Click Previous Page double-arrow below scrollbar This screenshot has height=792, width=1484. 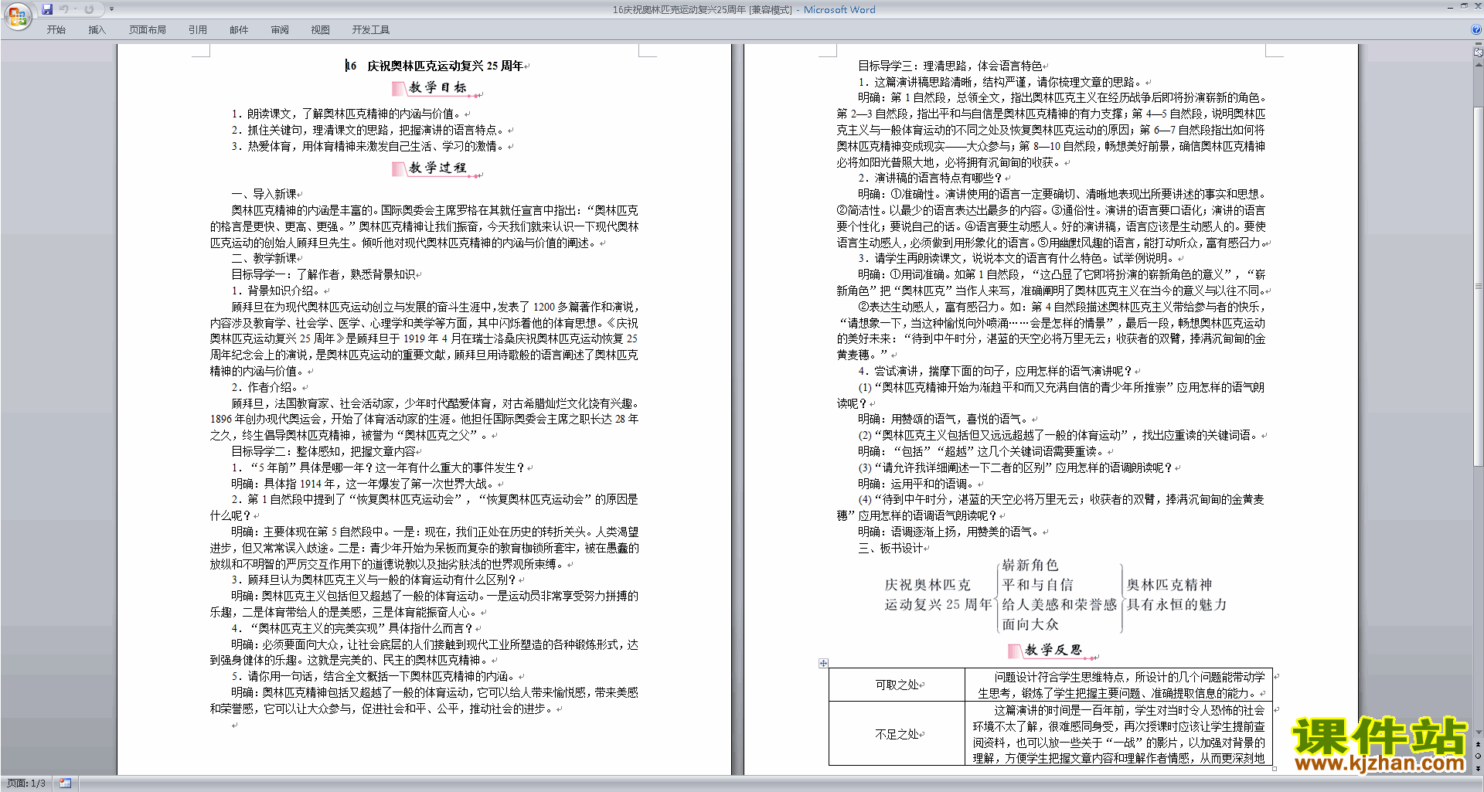click(x=1478, y=744)
